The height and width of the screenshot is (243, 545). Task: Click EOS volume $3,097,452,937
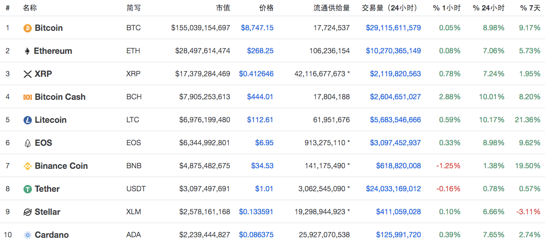pyautogui.click(x=396, y=143)
